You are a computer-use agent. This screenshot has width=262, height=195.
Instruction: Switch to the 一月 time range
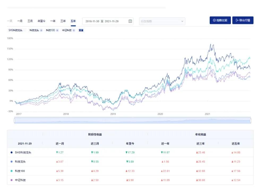(20, 21)
